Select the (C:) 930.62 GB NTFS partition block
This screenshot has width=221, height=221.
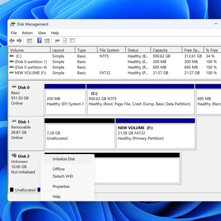[140, 99]
